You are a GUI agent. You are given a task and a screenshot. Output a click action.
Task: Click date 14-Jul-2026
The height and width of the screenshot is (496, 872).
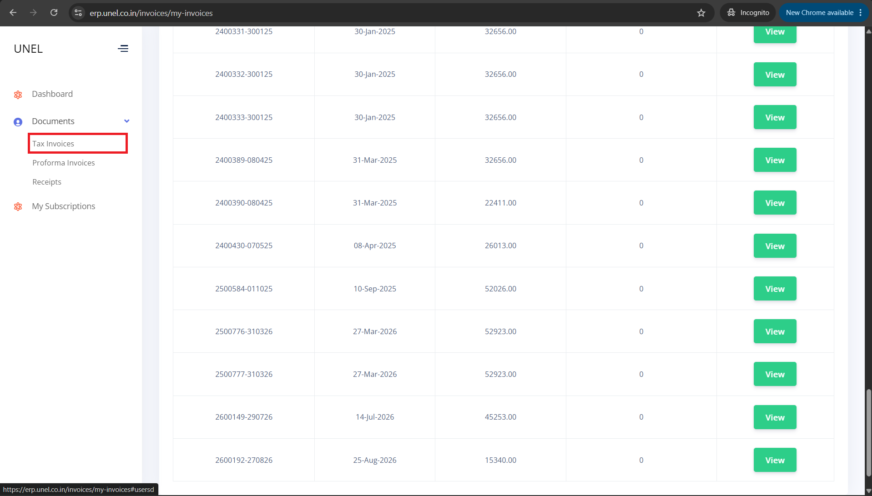coord(375,417)
